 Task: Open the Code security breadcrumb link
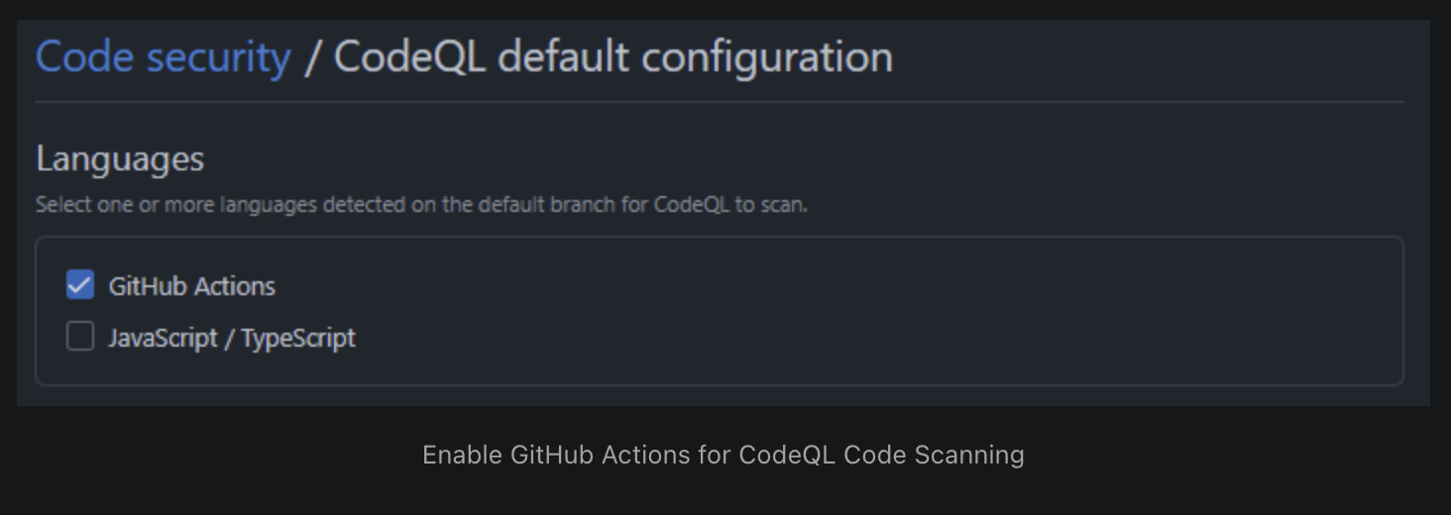tap(164, 56)
